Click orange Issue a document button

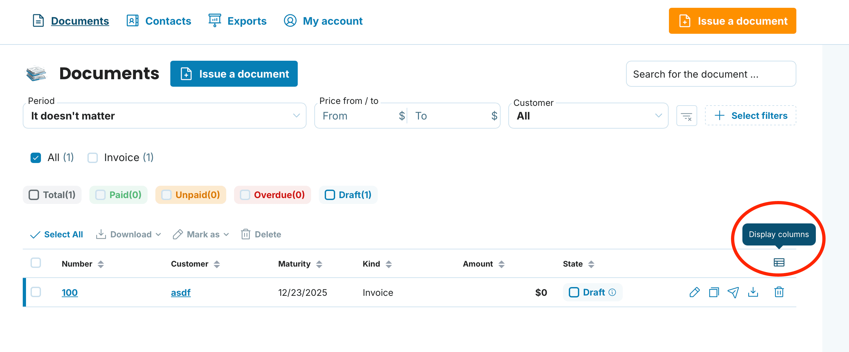point(732,21)
